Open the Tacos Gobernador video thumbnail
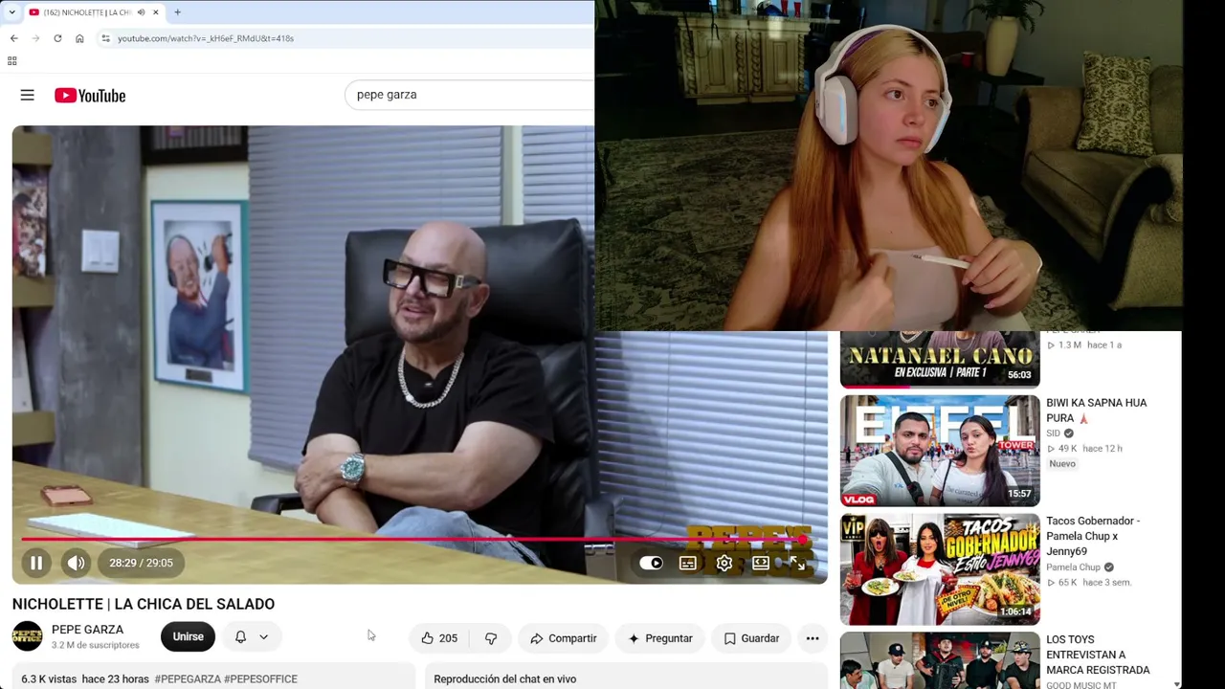 point(940,569)
